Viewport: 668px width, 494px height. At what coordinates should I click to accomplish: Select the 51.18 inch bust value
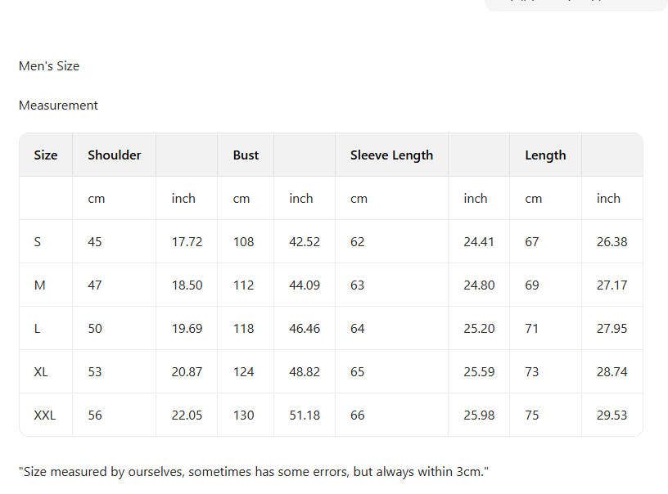tap(305, 415)
